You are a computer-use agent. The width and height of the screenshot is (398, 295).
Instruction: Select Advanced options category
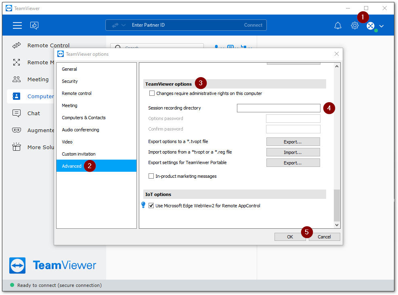96,166
